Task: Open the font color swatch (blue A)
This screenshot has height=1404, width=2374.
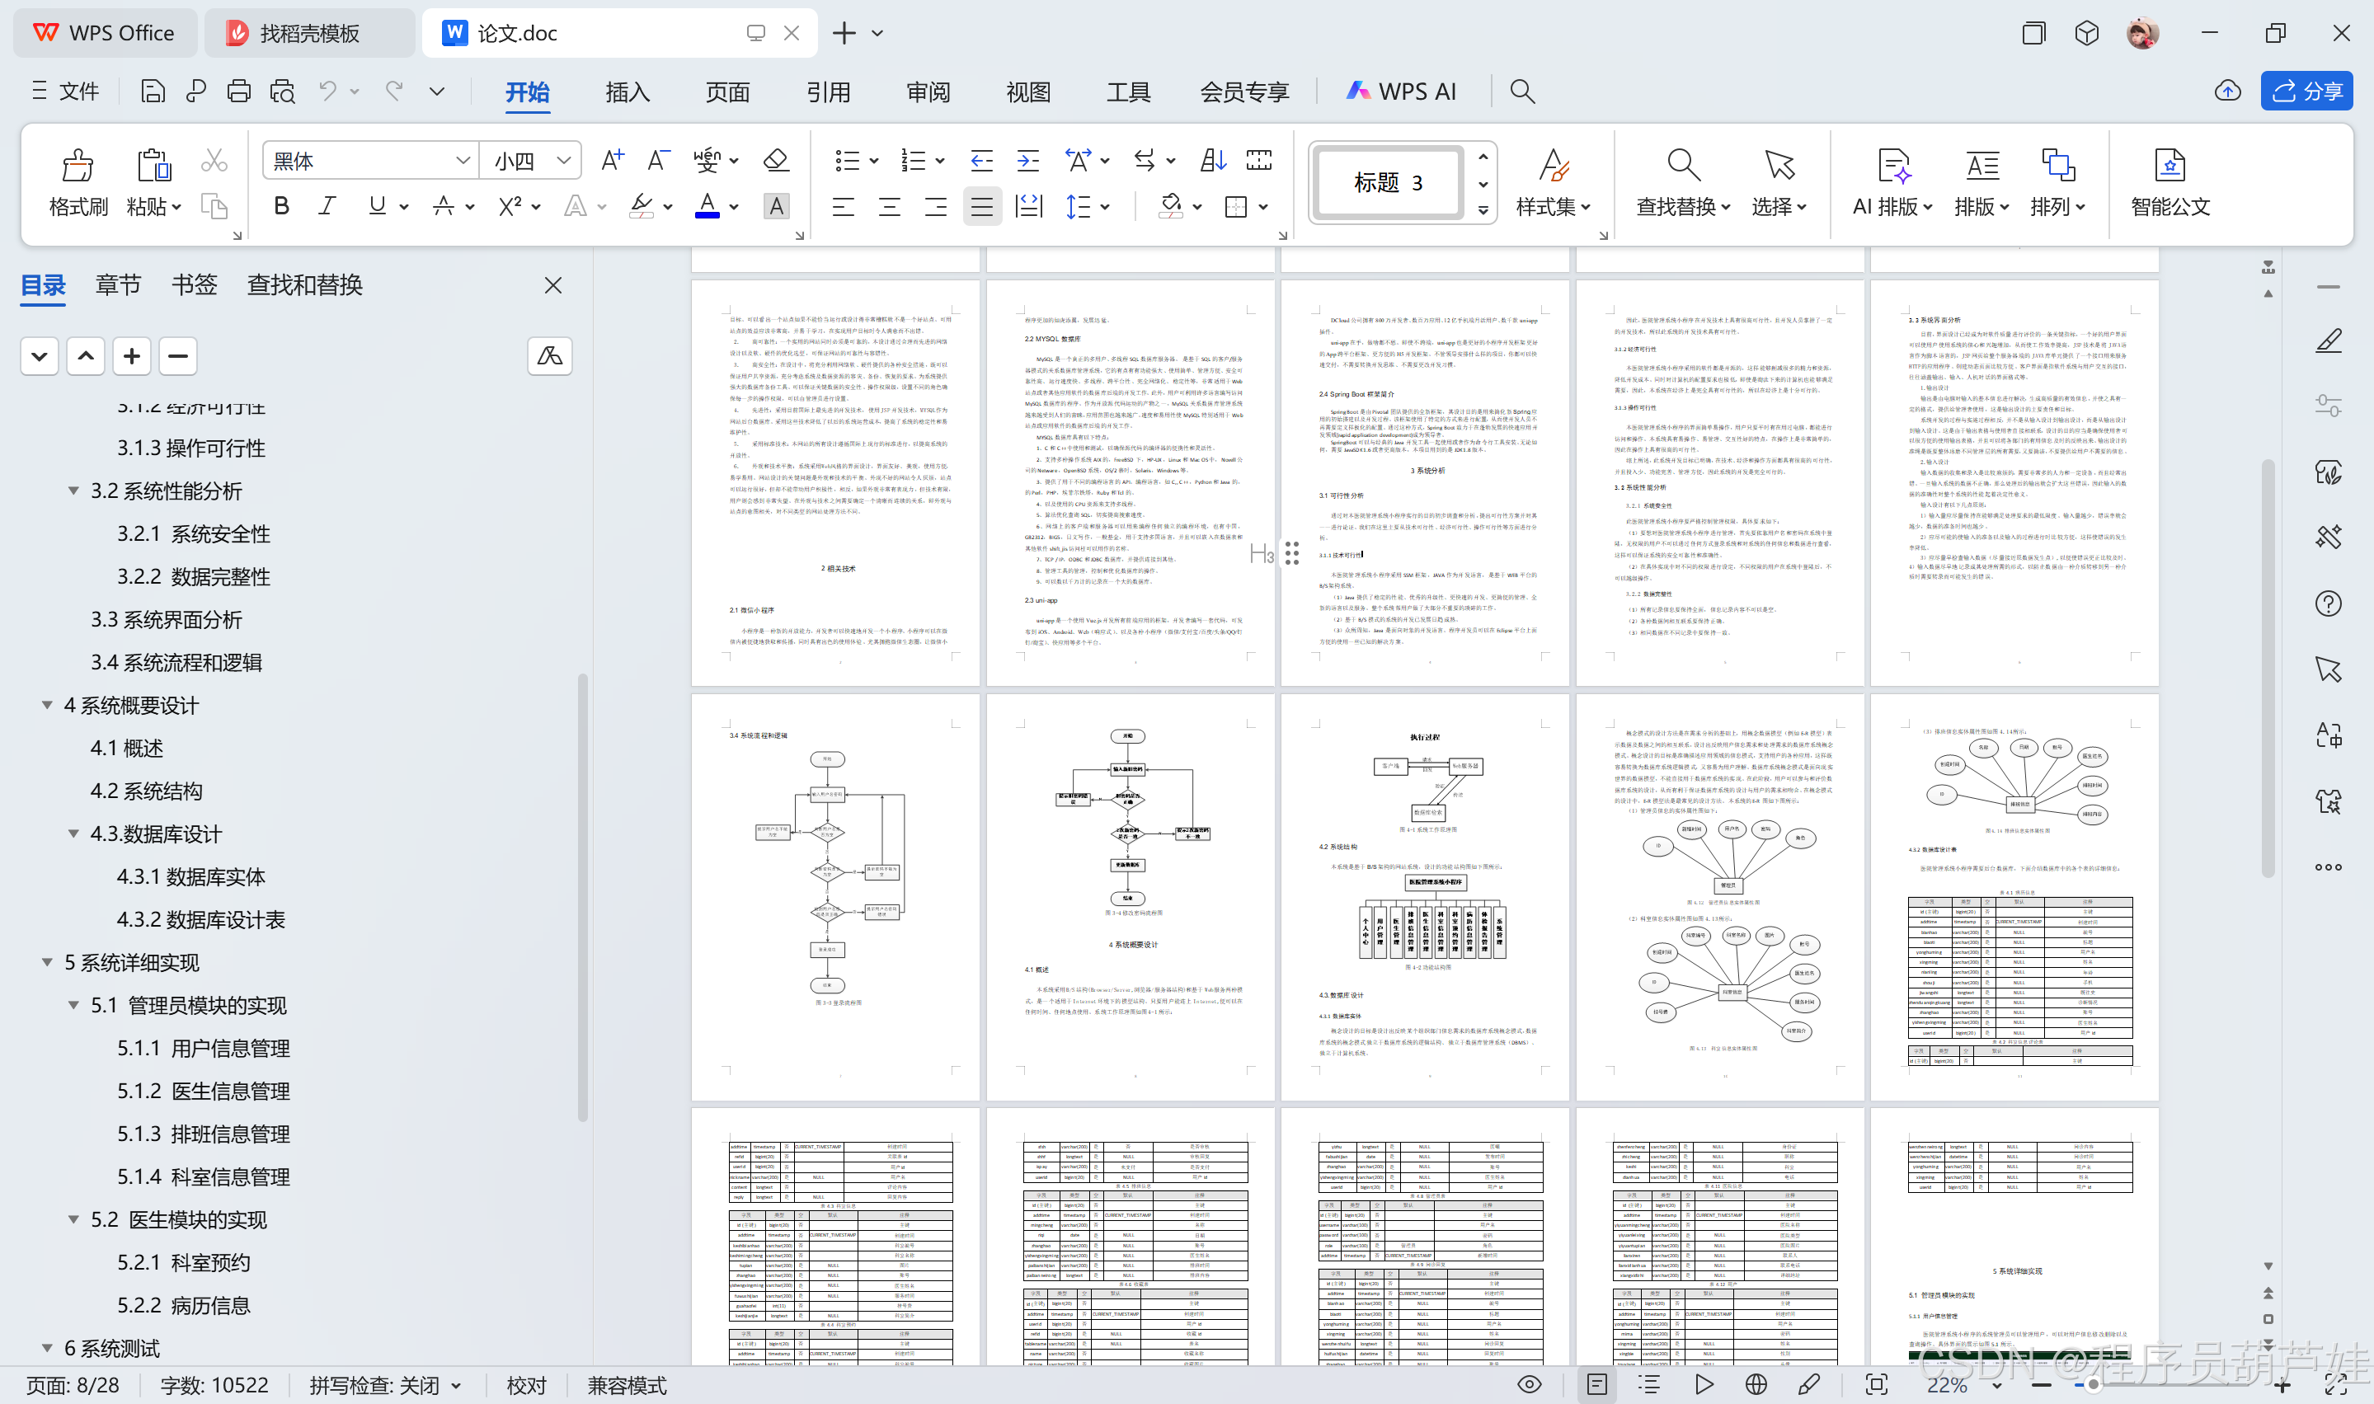Action: (707, 206)
